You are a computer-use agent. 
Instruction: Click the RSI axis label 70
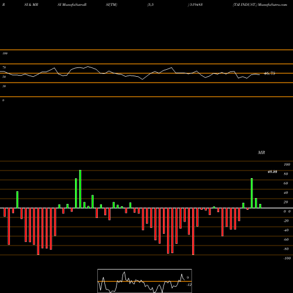coord(4,67)
